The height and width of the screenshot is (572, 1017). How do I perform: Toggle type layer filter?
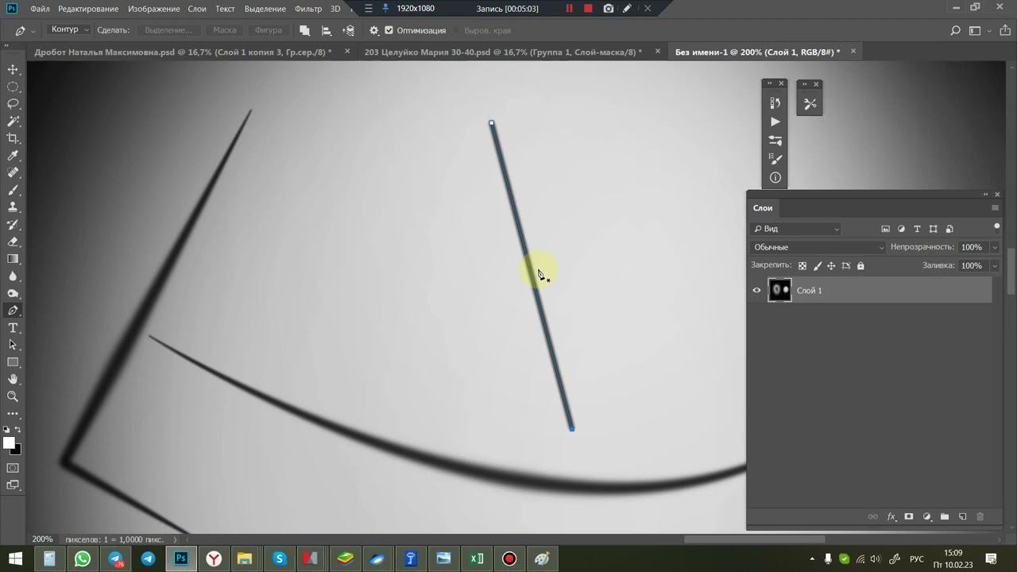click(x=917, y=229)
